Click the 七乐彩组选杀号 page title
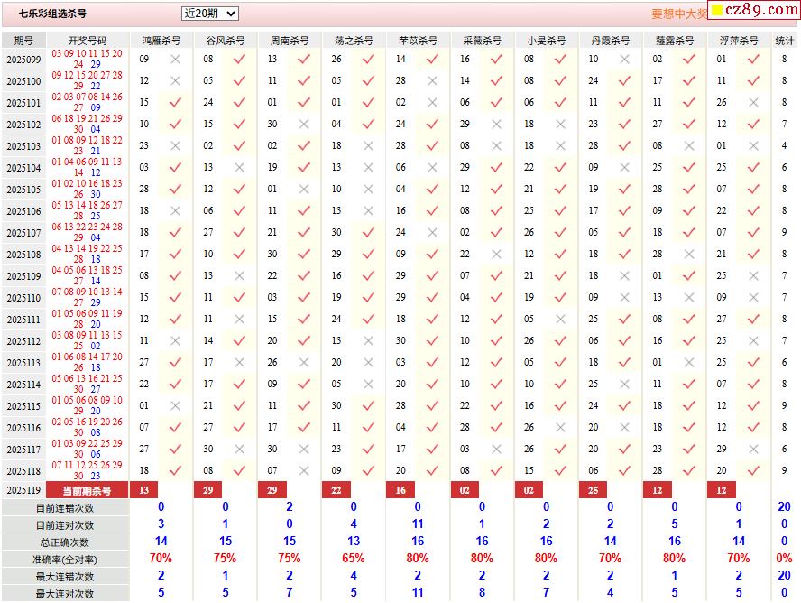The image size is (801, 603). [x=53, y=14]
